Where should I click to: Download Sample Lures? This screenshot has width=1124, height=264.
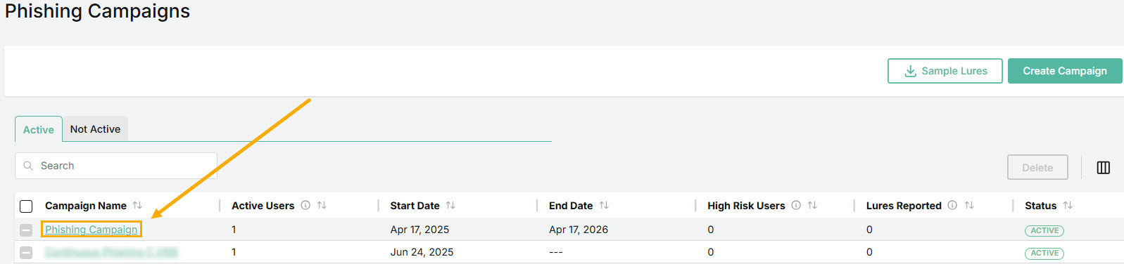pos(945,71)
